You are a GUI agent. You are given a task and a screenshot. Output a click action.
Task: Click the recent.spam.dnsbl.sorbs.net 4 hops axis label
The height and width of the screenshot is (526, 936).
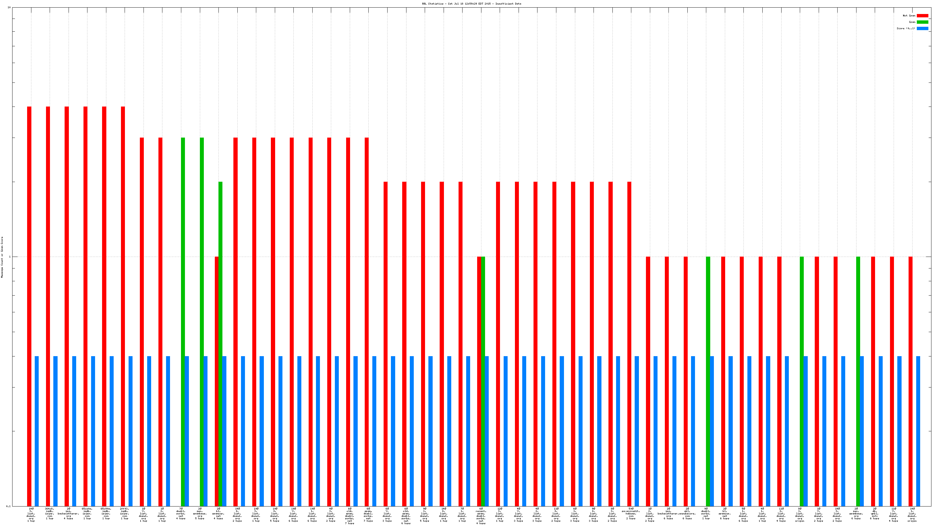pyautogui.click(x=481, y=516)
